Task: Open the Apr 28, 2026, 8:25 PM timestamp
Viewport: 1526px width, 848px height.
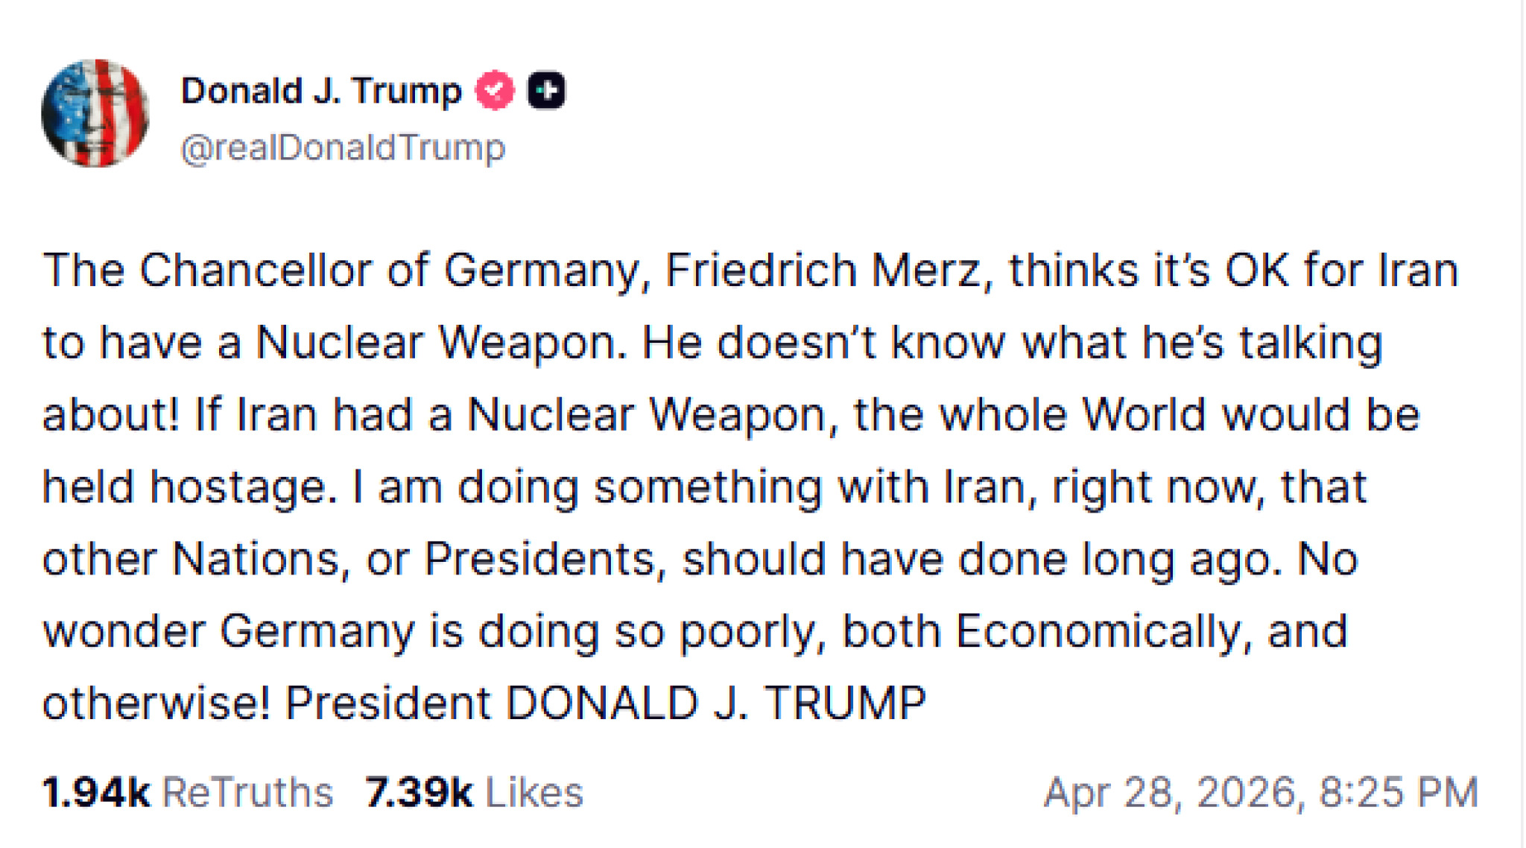Action: (1261, 791)
